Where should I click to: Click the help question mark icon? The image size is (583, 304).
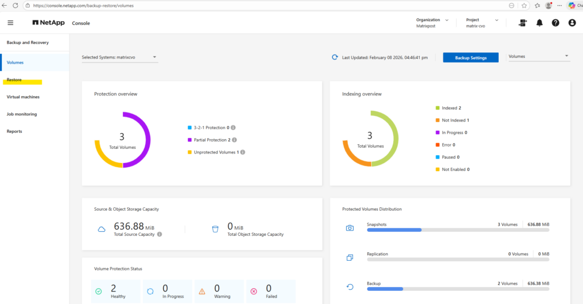[x=556, y=23]
